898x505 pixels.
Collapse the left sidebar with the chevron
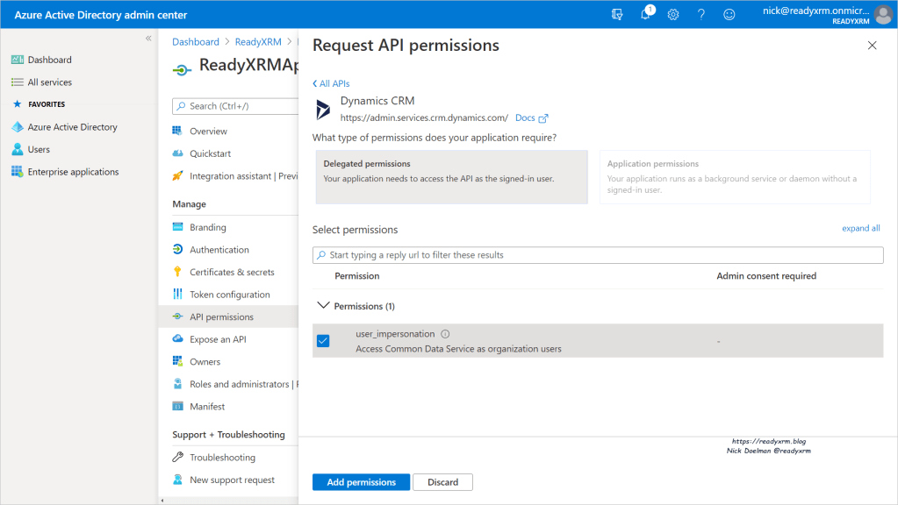coord(148,39)
